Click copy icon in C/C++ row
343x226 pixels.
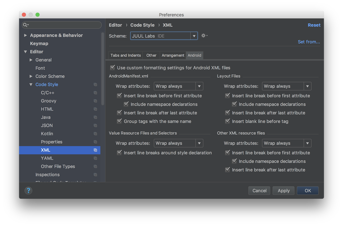(95, 93)
